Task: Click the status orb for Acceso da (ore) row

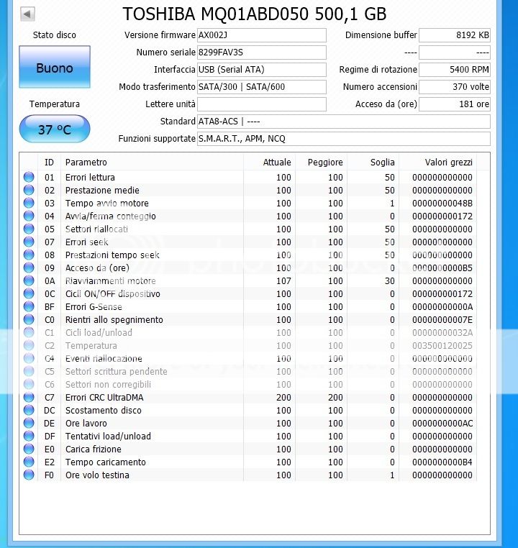Action: (x=29, y=268)
